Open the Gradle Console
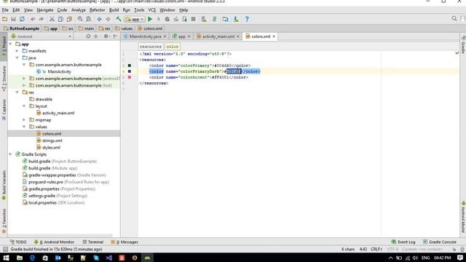Screen dimensions: 466x262 pos(440,242)
